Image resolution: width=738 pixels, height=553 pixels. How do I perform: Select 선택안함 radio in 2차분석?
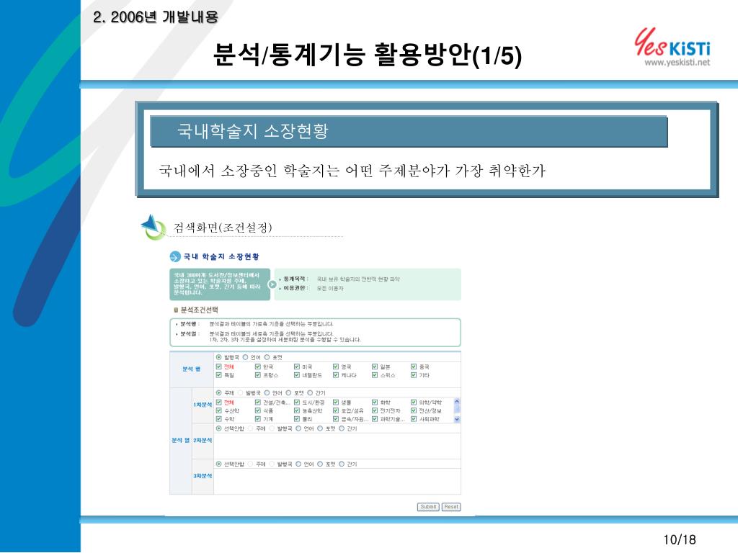click(x=219, y=428)
